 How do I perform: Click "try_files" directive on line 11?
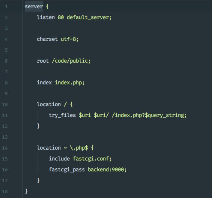62,115
